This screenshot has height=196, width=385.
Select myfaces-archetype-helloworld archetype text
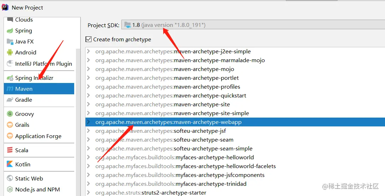click(215, 158)
